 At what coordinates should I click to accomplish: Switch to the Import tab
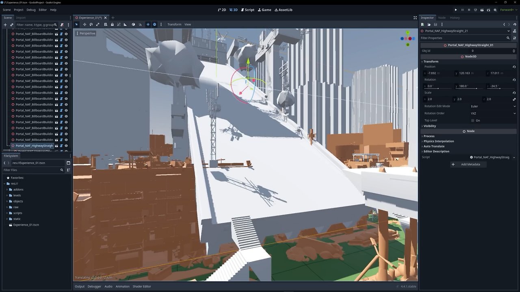tap(21, 18)
